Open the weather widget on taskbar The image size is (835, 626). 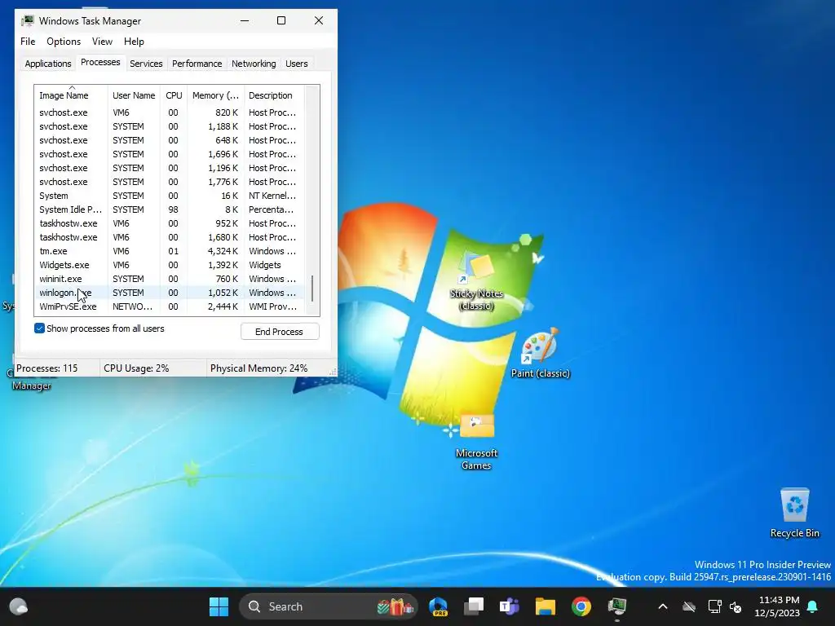point(18,606)
